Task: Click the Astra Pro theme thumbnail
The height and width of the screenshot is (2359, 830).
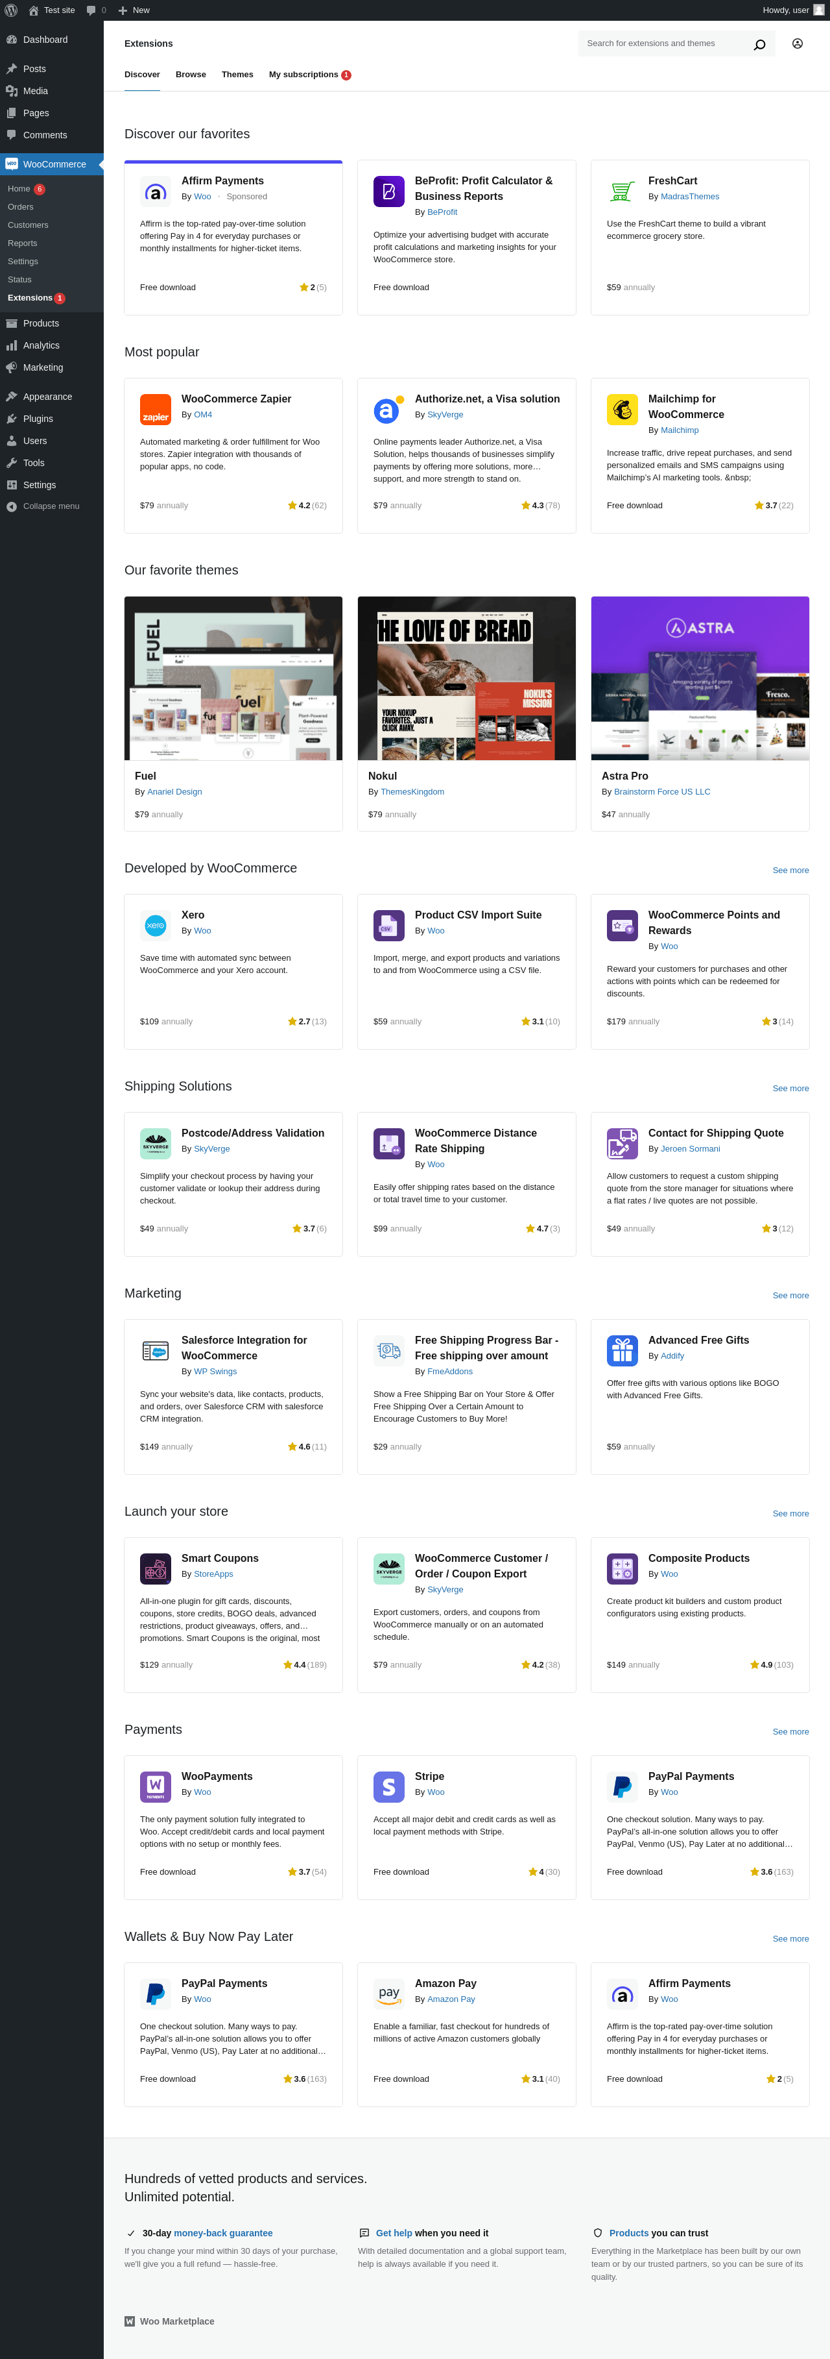Action: 699,678
